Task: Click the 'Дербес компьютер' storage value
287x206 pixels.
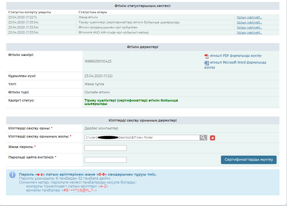Action: [101, 128]
